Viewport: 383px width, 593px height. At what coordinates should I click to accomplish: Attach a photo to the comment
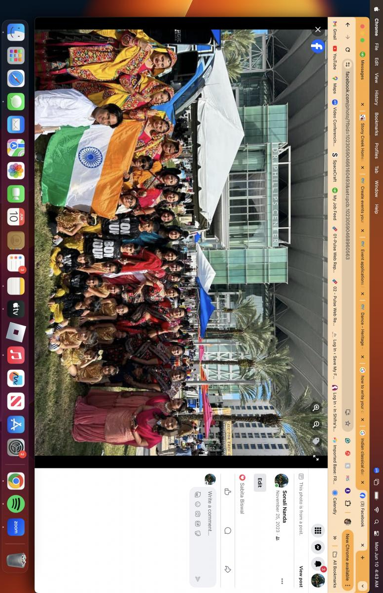[x=198, y=514]
